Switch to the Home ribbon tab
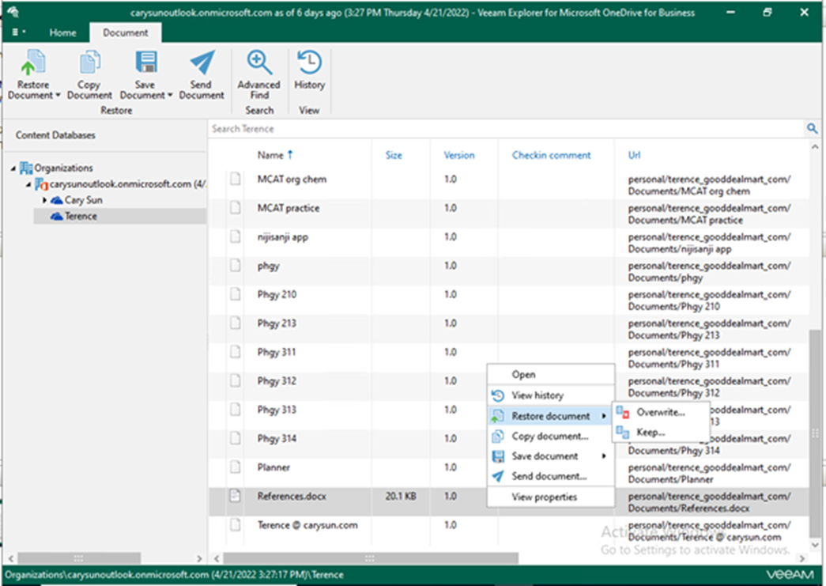 click(62, 32)
